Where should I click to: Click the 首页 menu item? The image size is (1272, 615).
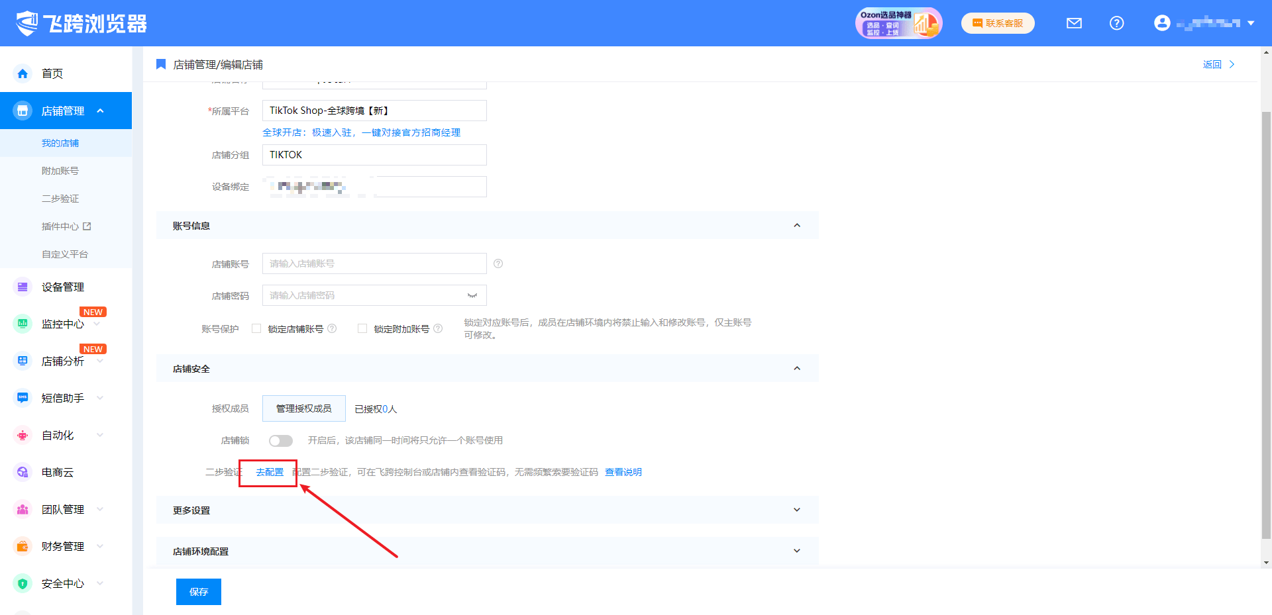click(x=52, y=73)
